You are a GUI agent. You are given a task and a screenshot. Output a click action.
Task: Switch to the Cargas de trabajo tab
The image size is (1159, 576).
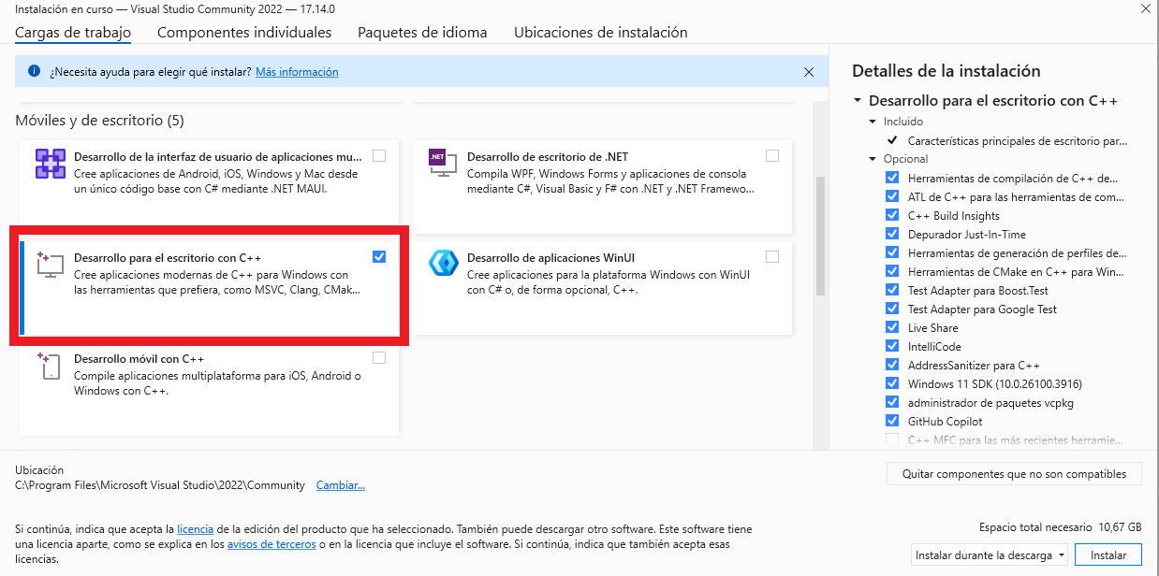(73, 33)
